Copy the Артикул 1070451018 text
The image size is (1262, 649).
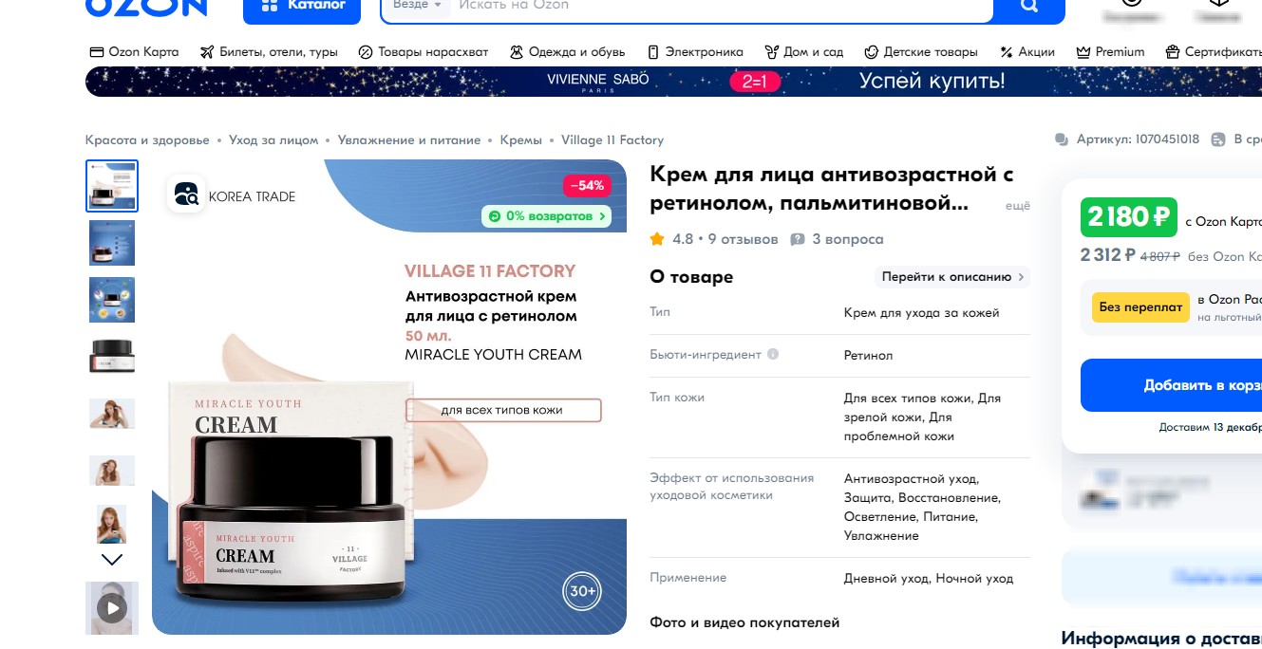pyautogui.click(x=1138, y=139)
